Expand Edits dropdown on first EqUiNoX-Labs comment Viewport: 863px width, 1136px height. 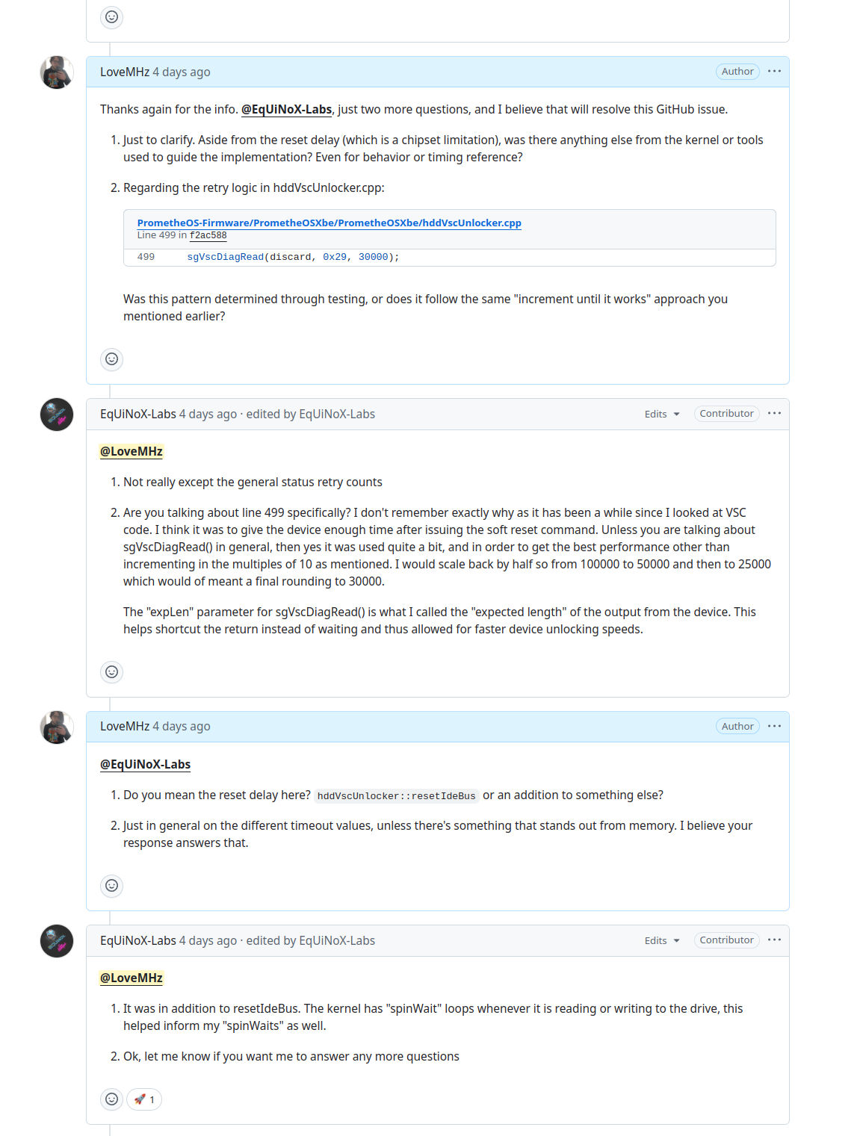click(662, 414)
